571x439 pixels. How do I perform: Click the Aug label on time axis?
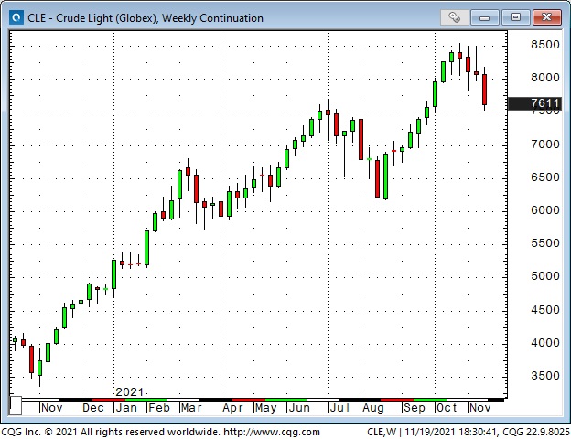click(x=373, y=408)
